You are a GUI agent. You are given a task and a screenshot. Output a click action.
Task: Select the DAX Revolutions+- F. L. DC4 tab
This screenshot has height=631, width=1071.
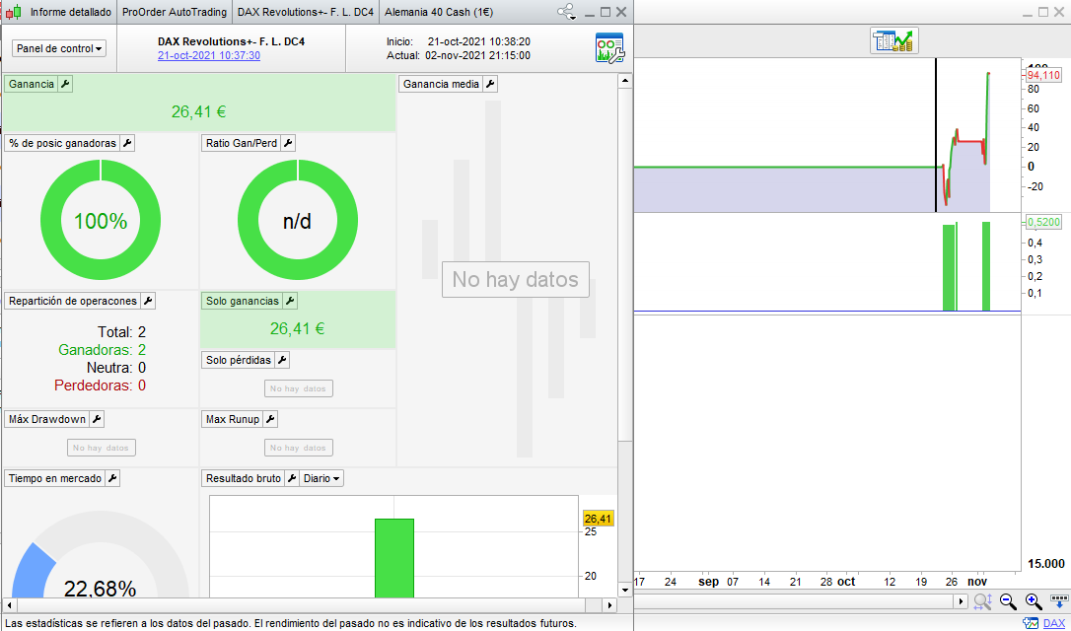306,12
